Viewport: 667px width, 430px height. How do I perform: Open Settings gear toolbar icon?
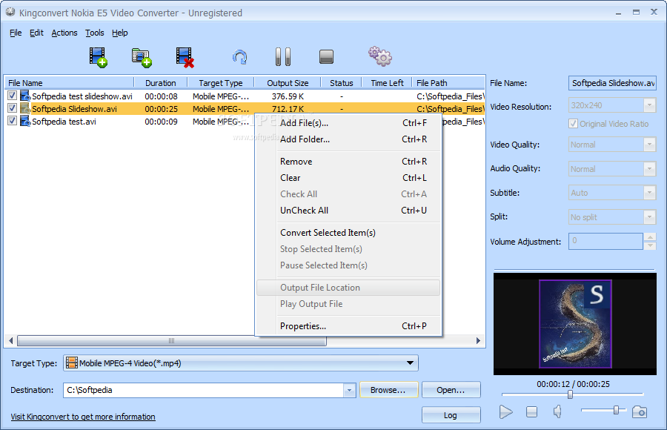pyautogui.click(x=380, y=56)
